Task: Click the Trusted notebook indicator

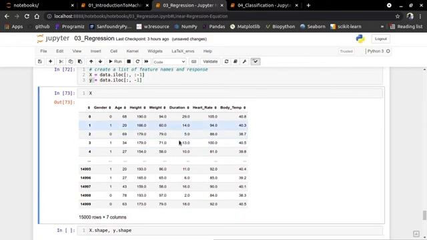Action: pos(346,51)
